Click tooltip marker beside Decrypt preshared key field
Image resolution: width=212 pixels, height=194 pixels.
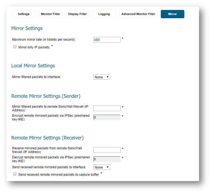tap(123, 158)
